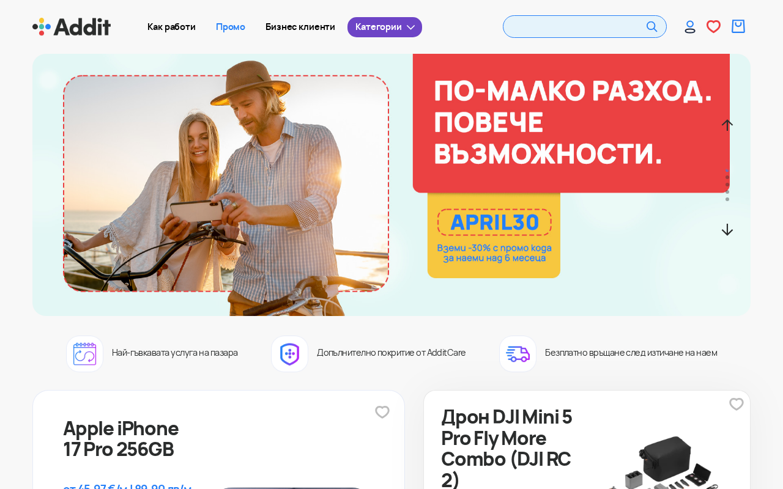783x489 pixels.
Task: Click the chevron on the Категории button
Action: pos(411,27)
